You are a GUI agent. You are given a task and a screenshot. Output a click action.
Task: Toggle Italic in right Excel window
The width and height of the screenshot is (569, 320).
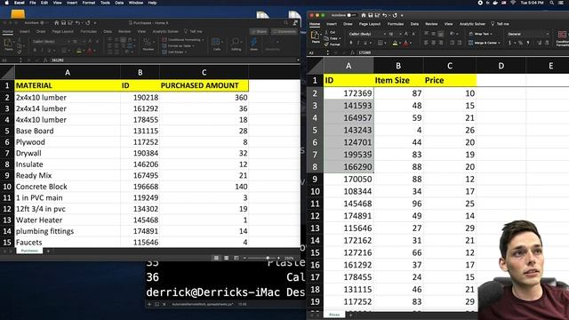coord(358,43)
